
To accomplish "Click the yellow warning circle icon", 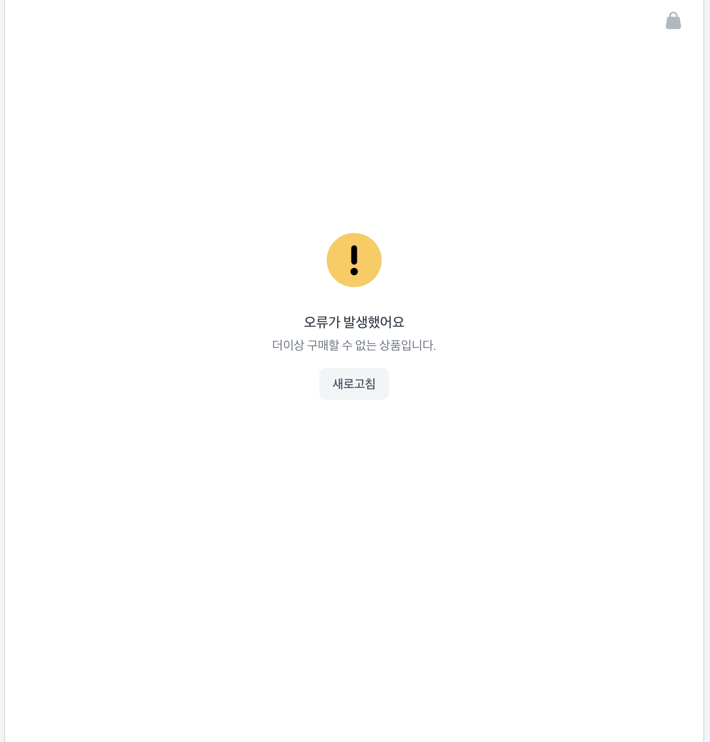I will click(354, 260).
